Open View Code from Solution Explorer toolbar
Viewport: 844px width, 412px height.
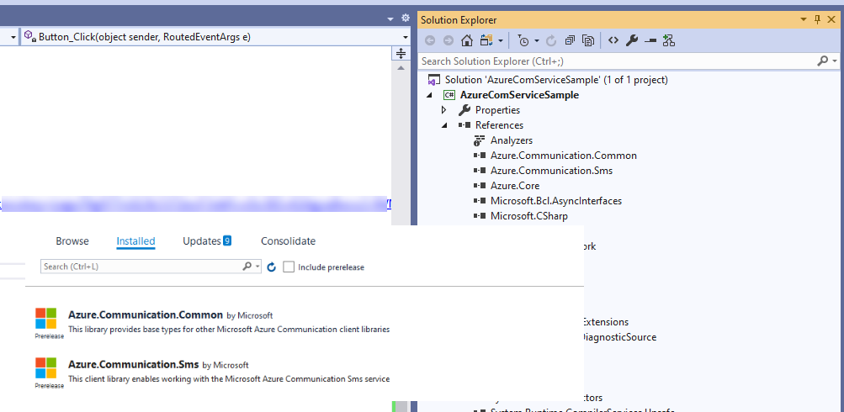coord(613,40)
